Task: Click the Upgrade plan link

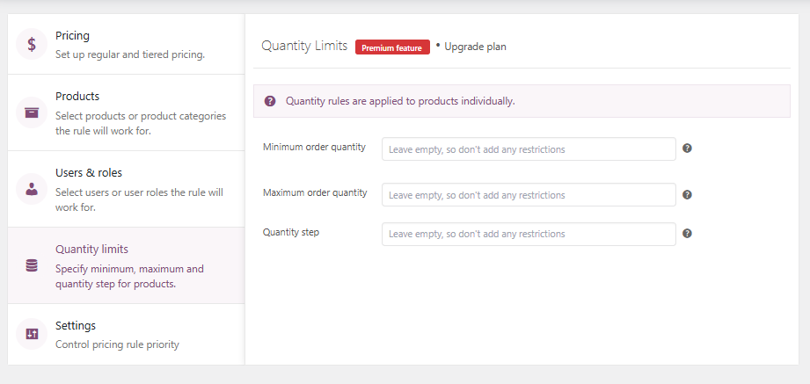Action: tap(475, 47)
